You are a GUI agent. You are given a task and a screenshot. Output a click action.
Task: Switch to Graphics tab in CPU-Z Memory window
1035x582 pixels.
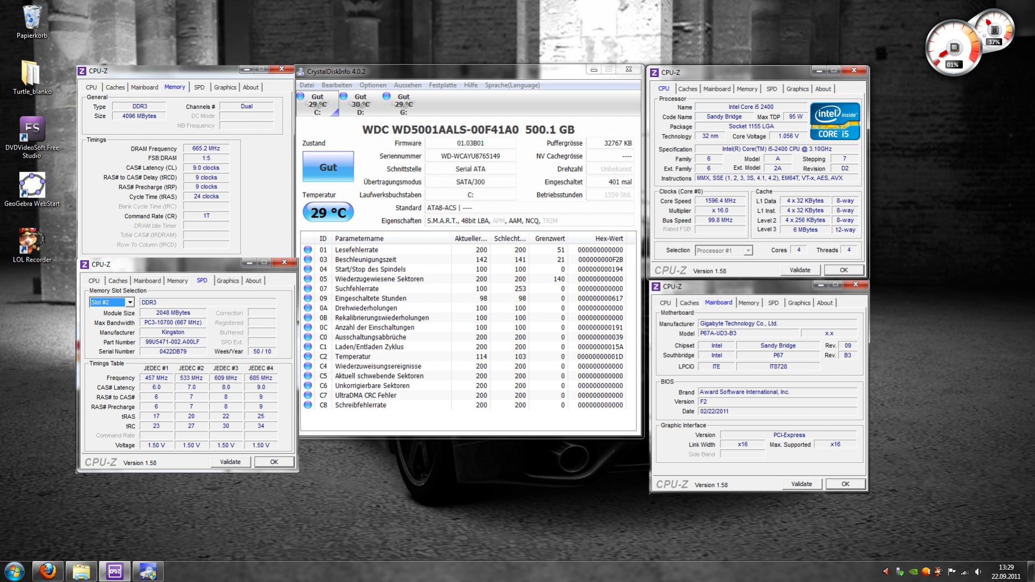tap(225, 87)
